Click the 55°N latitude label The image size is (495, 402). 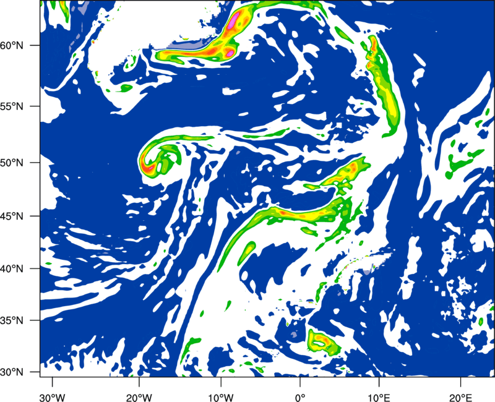pos(12,106)
